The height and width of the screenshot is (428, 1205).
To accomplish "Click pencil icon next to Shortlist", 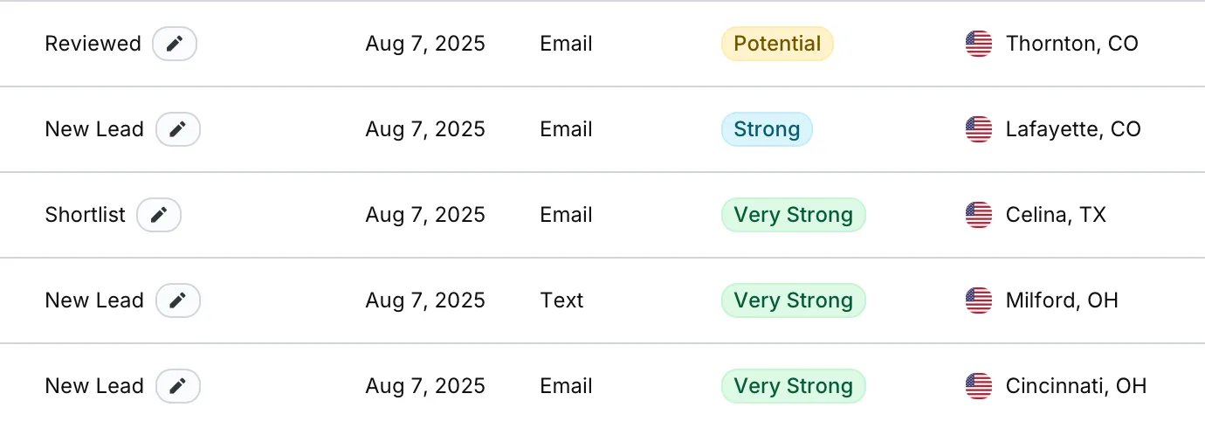I will [x=159, y=215].
